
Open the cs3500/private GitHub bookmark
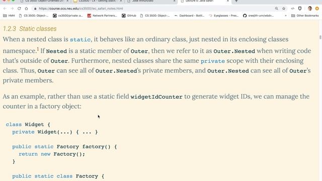tap(68, 16)
